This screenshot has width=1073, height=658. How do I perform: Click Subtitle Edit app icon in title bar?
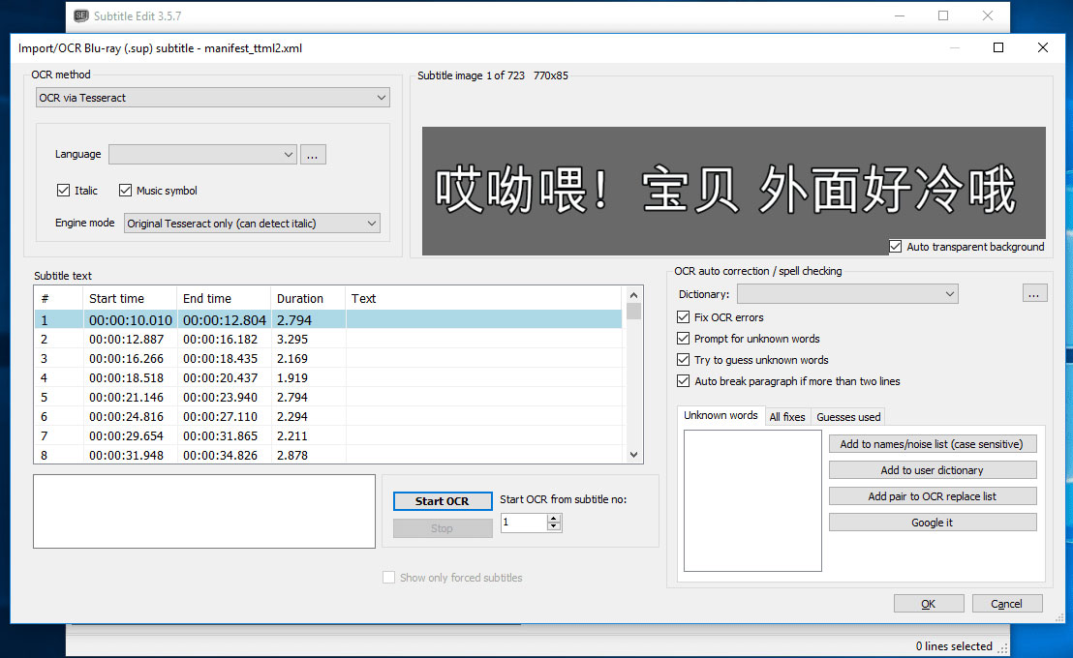[x=81, y=15]
